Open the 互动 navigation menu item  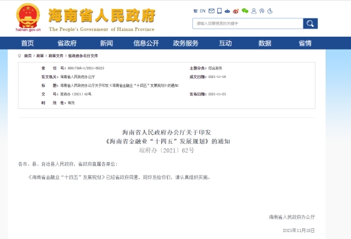(225, 43)
